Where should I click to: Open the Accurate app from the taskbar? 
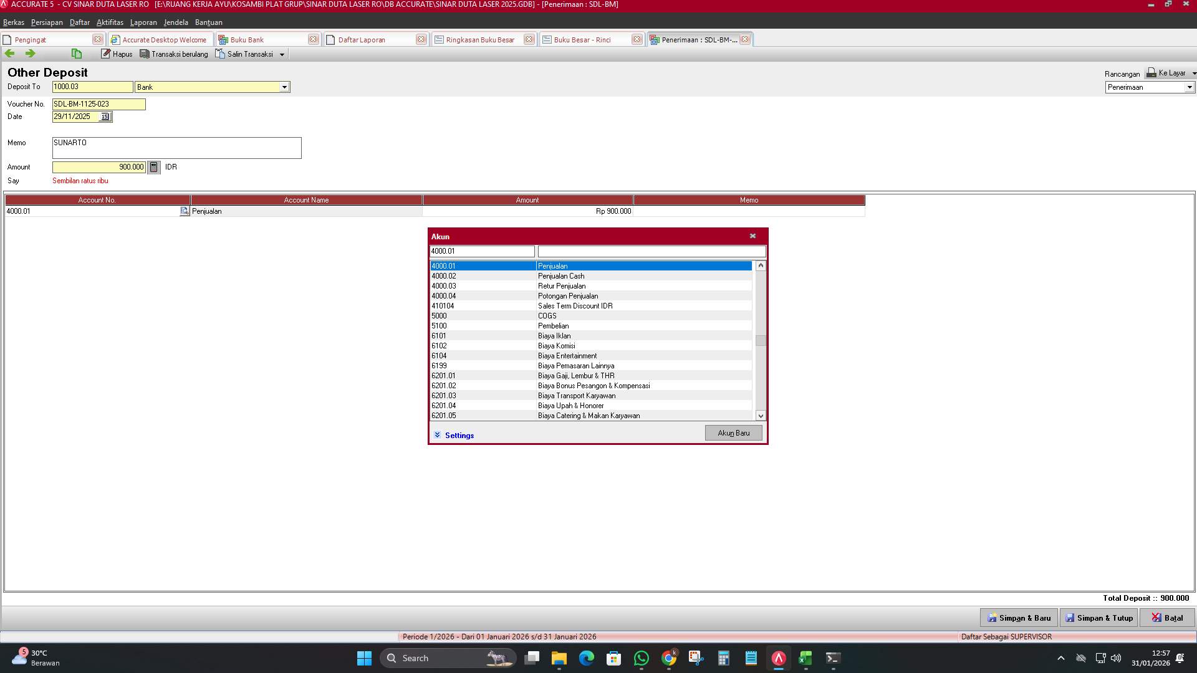[x=777, y=658]
